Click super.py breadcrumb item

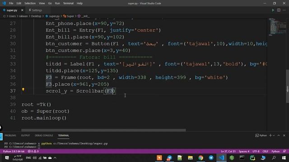pos(52,16)
